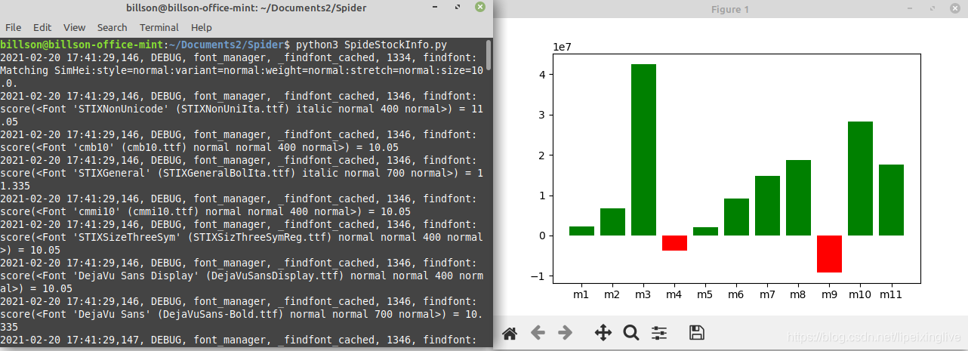Image resolution: width=968 pixels, height=351 pixels.
Task: Close the Figure 1 window
Action: pyautogui.click(x=956, y=9)
